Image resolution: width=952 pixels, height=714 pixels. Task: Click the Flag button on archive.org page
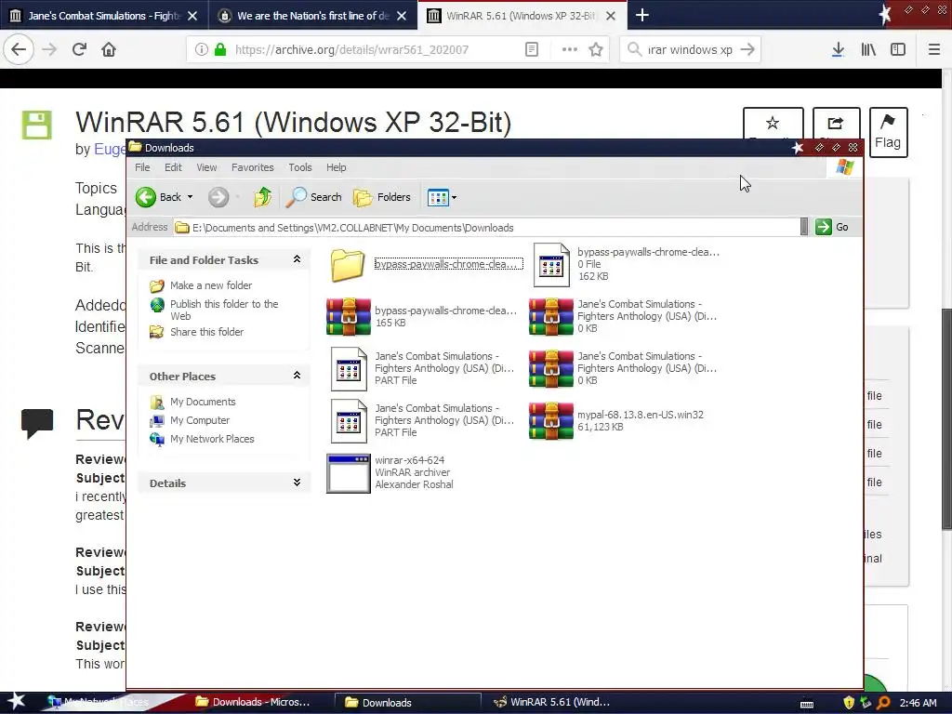tap(888, 132)
